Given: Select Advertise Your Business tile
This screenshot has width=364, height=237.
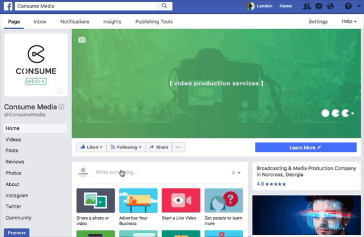Looking at the screenshot, I should click(138, 207).
